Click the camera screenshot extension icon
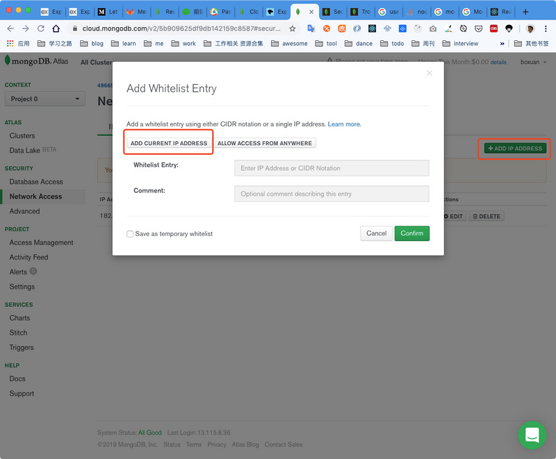The width and height of the screenshot is (556, 459). [433, 28]
